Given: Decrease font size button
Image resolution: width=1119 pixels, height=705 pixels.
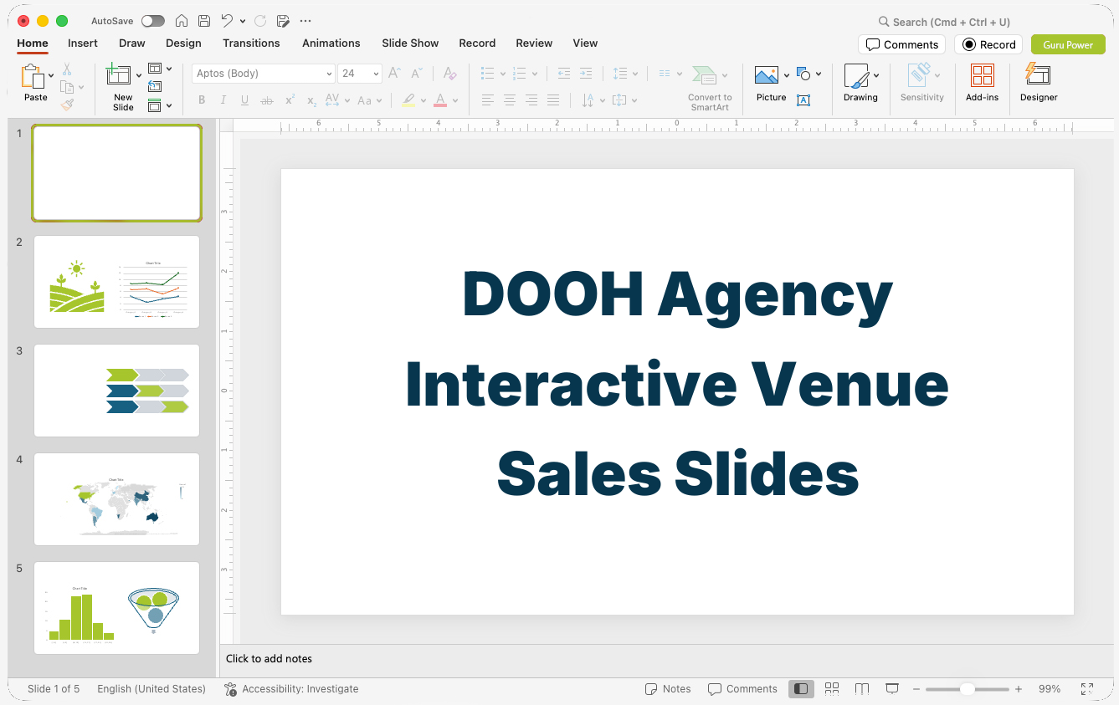Looking at the screenshot, I should [x=417, y=74].
